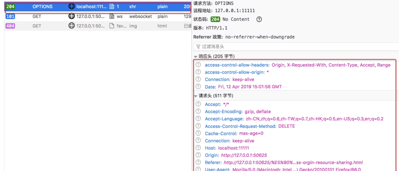Click the blue 101 status badge
Image resolution: width=399 pixels, height=171 pixels.
(x=10, y=16)
